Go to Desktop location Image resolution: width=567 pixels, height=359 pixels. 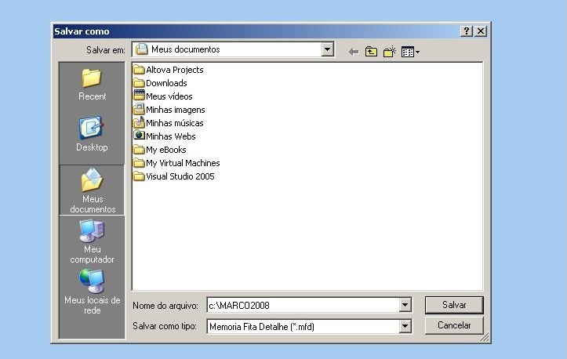point(92,135)
